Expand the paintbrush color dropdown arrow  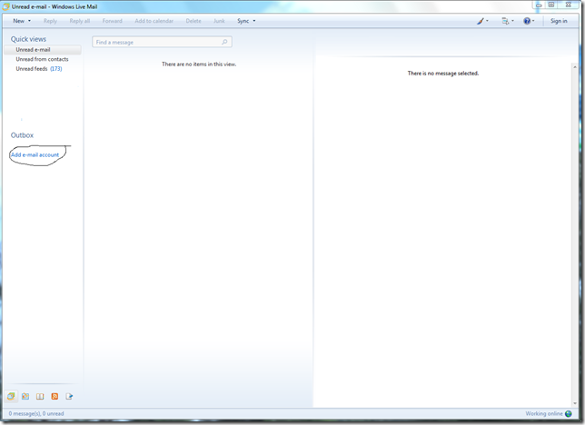pos(487,21)
